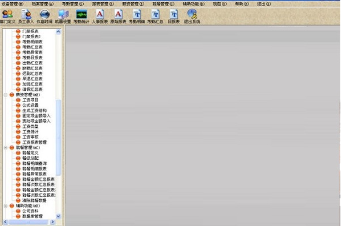
Task: Open 清除就餐数据 tree entry
Action: [x=34, y=200]
